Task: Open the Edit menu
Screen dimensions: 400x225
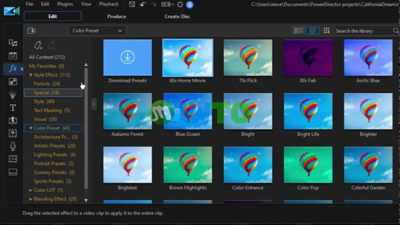Action: (45, 4)
